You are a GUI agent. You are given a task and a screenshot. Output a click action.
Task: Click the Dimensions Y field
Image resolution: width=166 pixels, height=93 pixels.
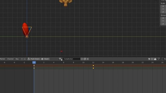(163, 21)
